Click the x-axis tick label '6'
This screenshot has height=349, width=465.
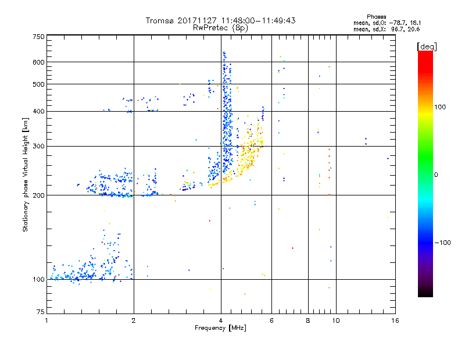[271, 320]
